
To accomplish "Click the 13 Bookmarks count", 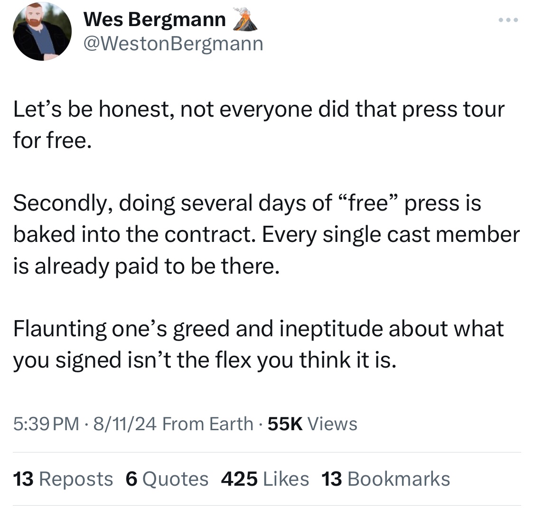I will (385, 479).
